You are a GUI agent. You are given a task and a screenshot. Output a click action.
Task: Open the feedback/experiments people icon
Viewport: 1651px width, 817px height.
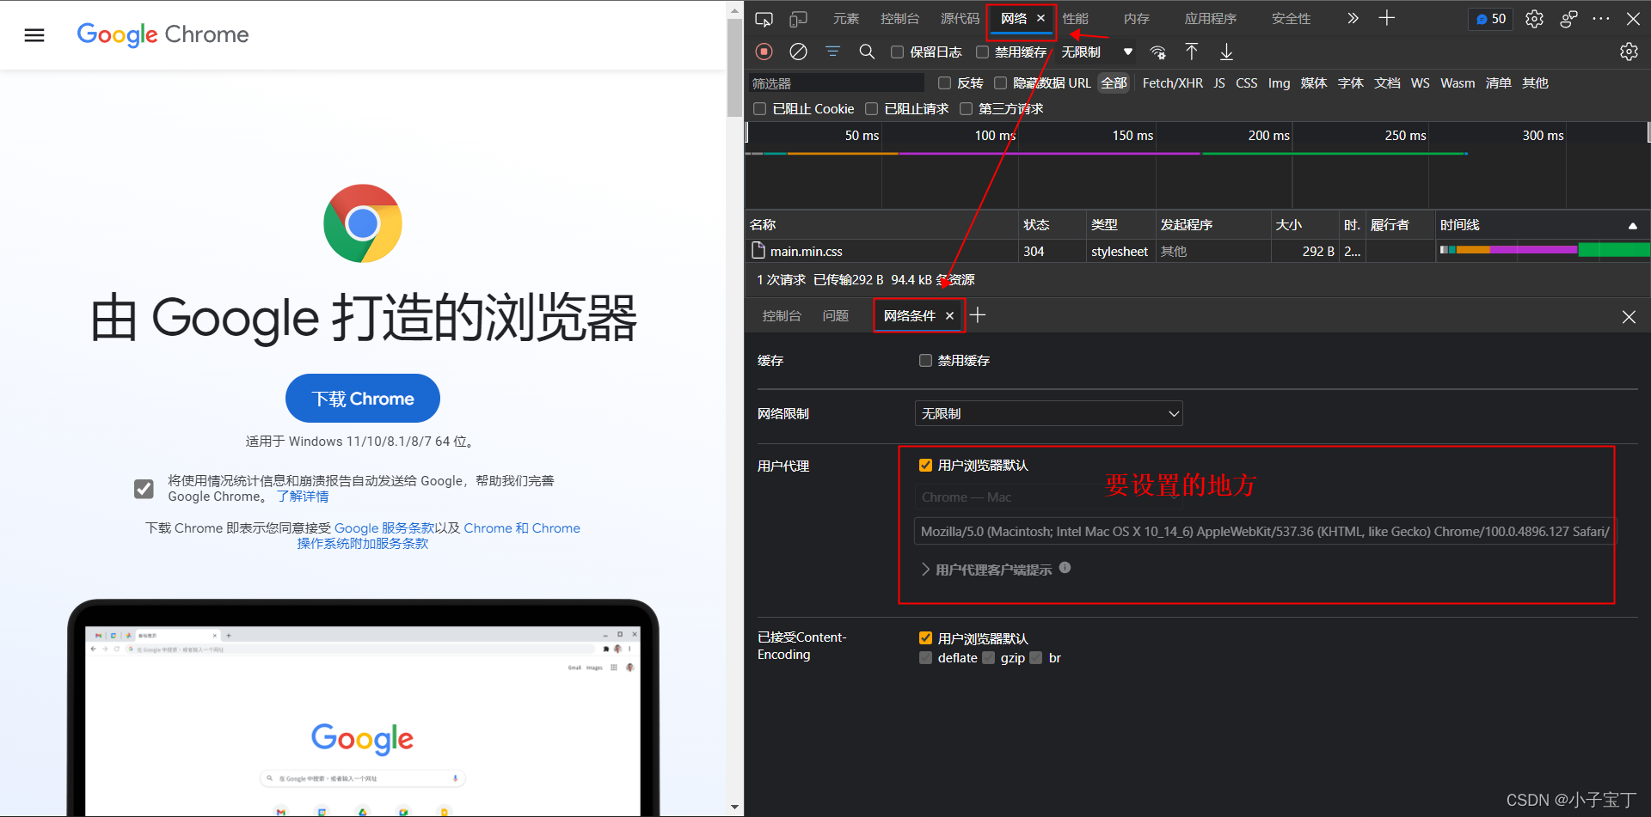[1568, 19]
